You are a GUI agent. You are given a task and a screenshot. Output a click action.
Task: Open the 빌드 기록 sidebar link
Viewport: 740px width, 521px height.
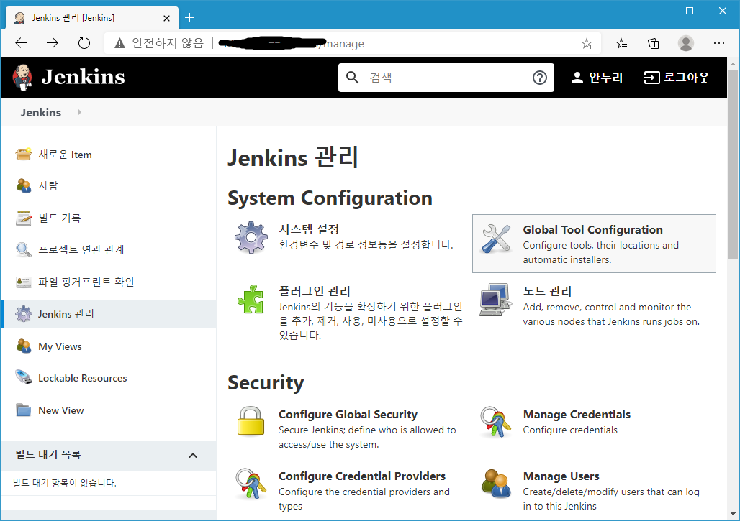60,218
